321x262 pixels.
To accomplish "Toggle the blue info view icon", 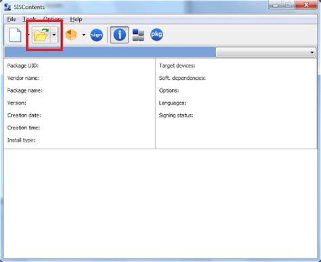I will [x=119, y=35].
